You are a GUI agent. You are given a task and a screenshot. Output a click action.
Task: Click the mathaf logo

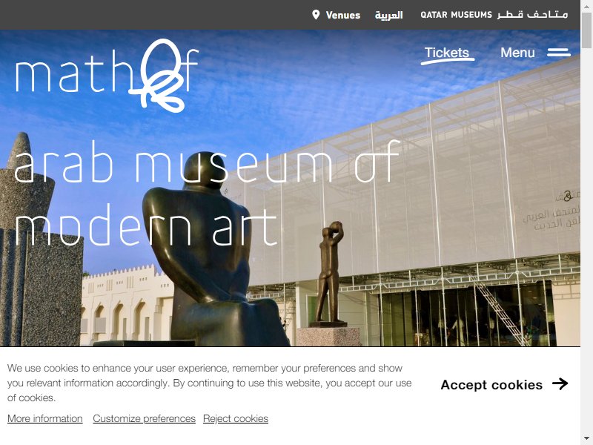107,76
